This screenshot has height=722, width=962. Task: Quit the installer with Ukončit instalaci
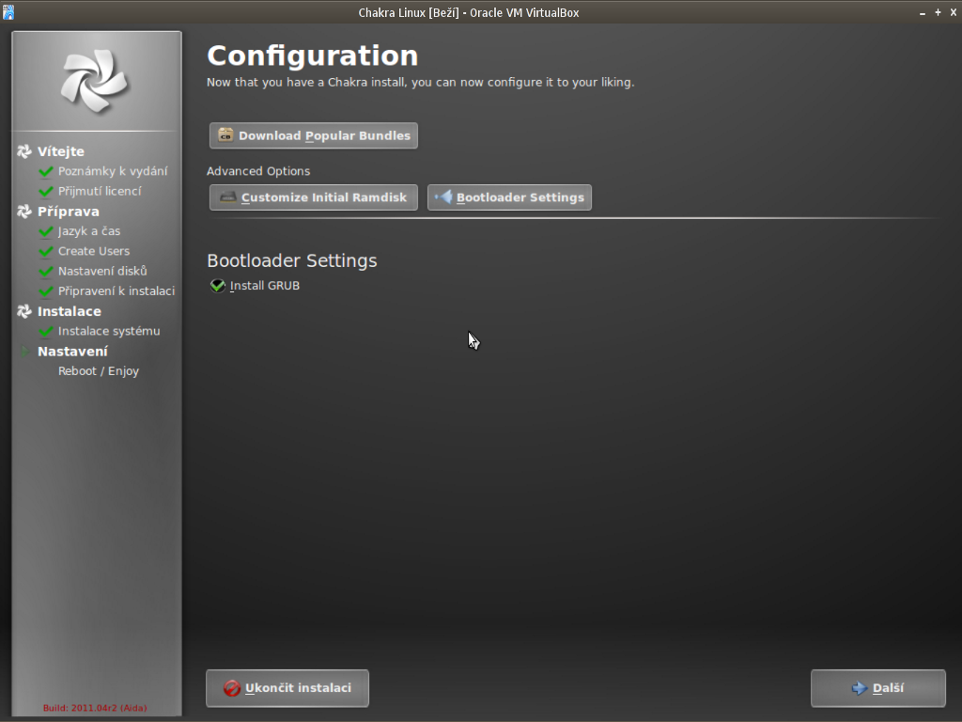pyautogui.click(x=287, y=688)
